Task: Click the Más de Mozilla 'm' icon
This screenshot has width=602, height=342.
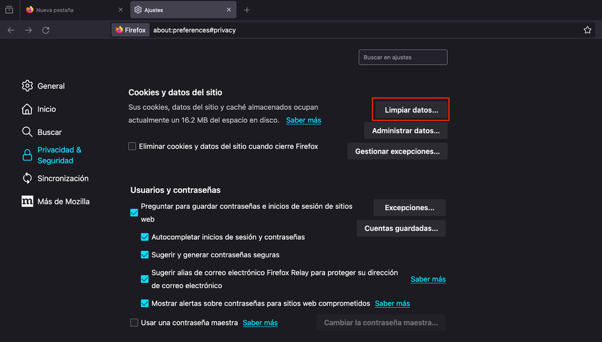Action: coord(27,201)
